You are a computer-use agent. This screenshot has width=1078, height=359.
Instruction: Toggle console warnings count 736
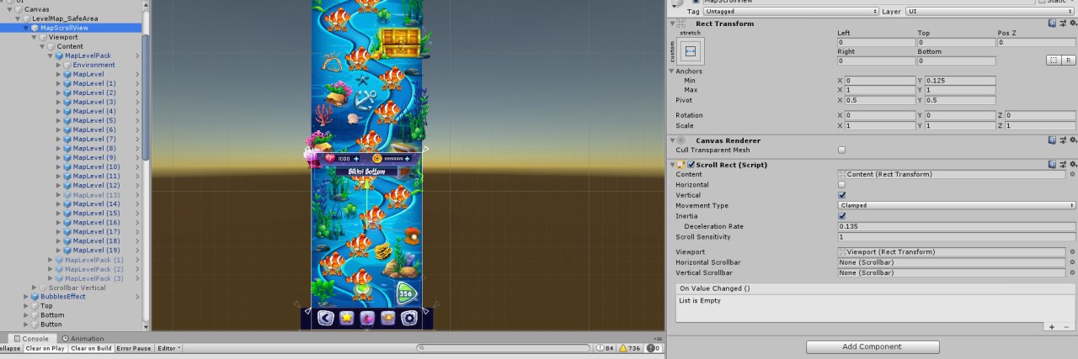(630, 348)
